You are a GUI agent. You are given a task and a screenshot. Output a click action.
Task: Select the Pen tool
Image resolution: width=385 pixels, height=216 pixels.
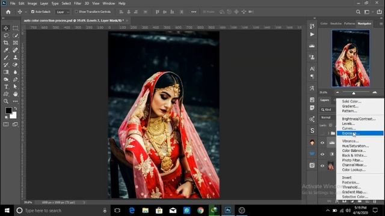pyautogui.click(x=15, y=79)
